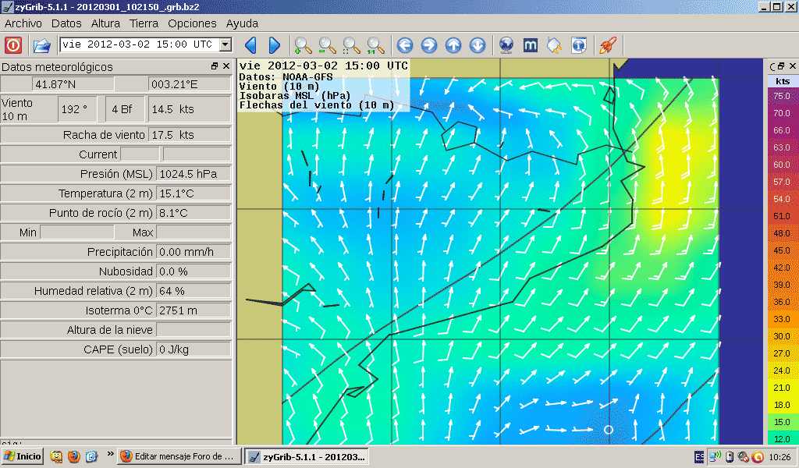799x468 pixels.
Task: Click the pencil-and-sheet toolbar icon
Action: pos(555,45)
